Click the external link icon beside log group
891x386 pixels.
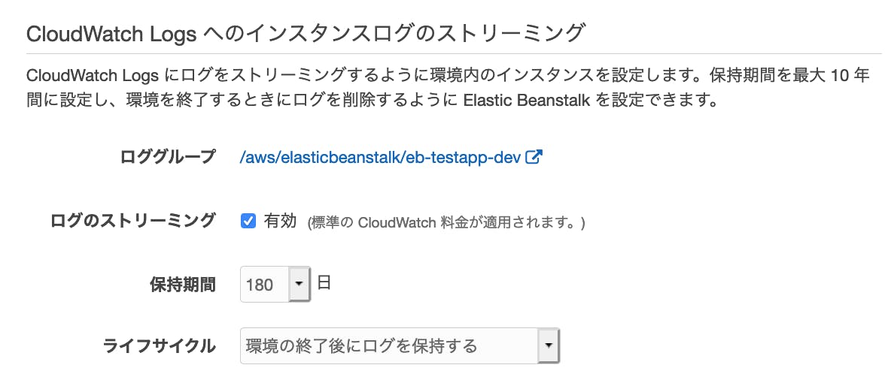tap(534, 158)
